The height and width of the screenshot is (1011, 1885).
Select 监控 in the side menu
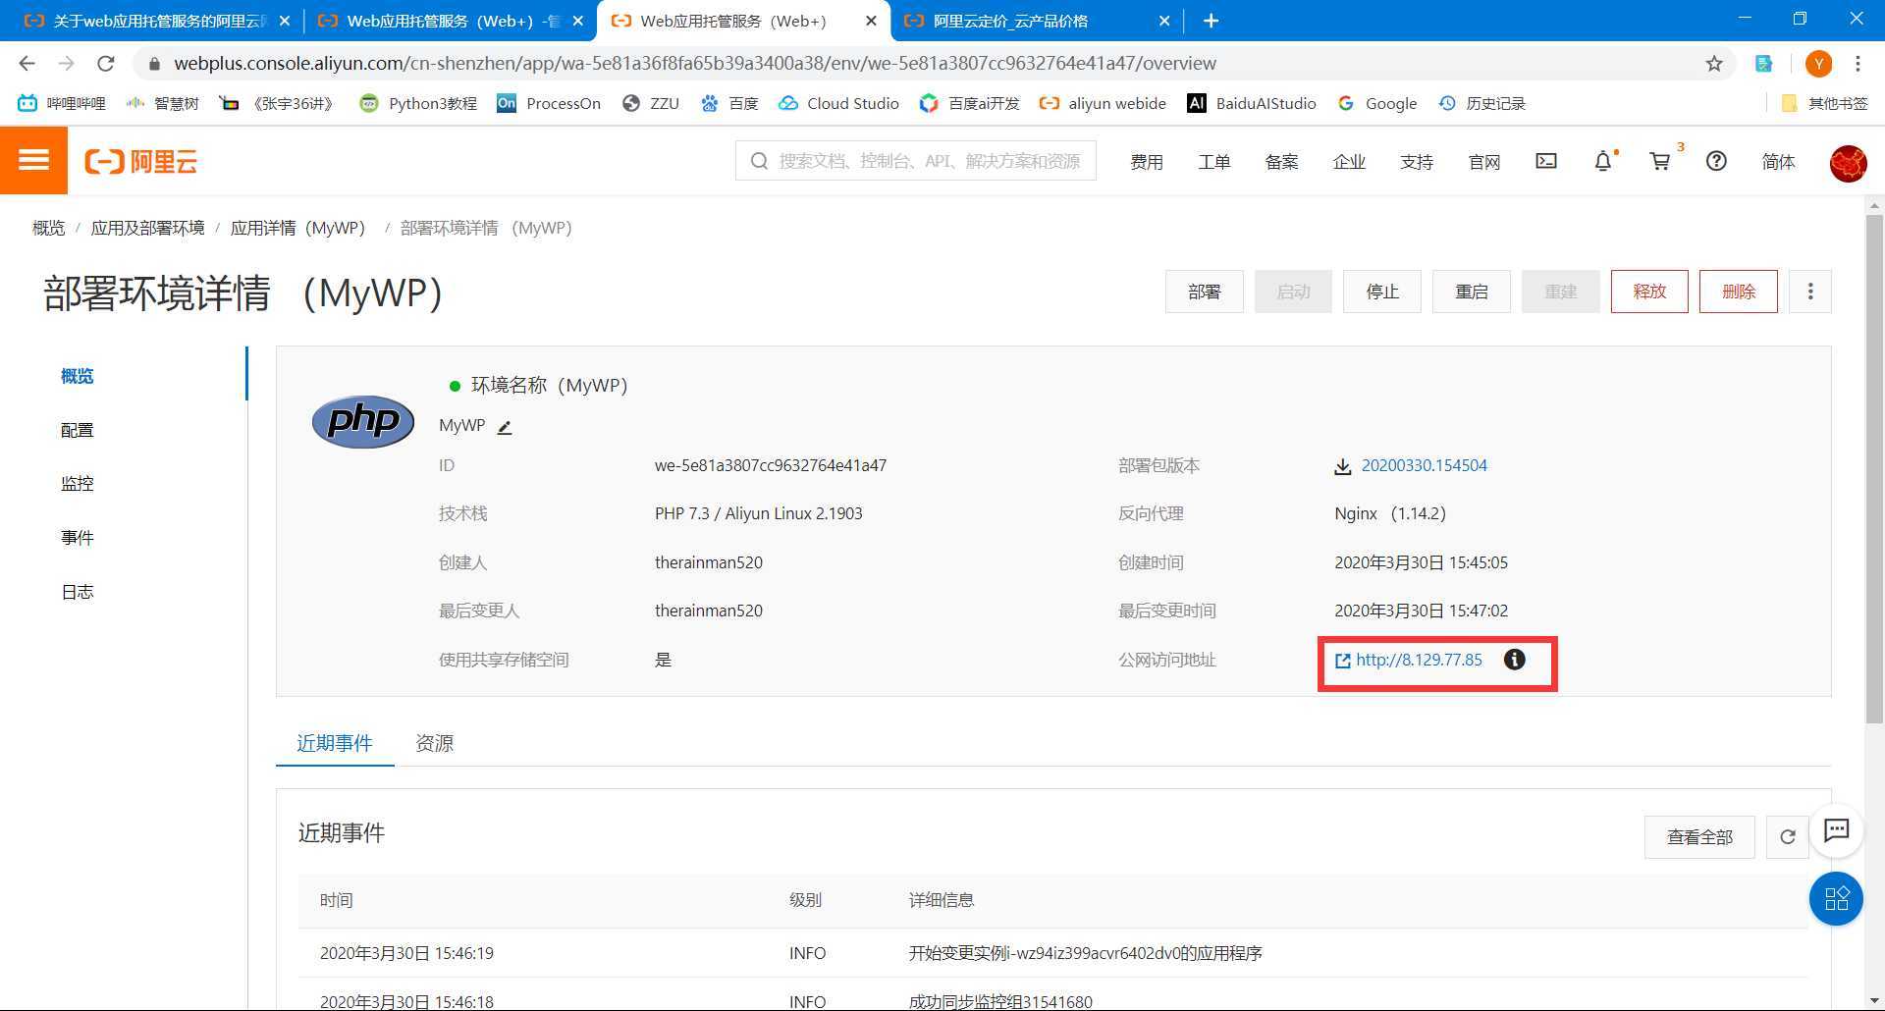[78, 483]
